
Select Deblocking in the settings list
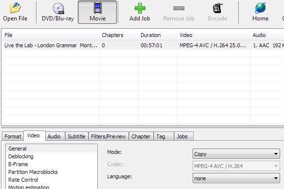coord(21,156)
